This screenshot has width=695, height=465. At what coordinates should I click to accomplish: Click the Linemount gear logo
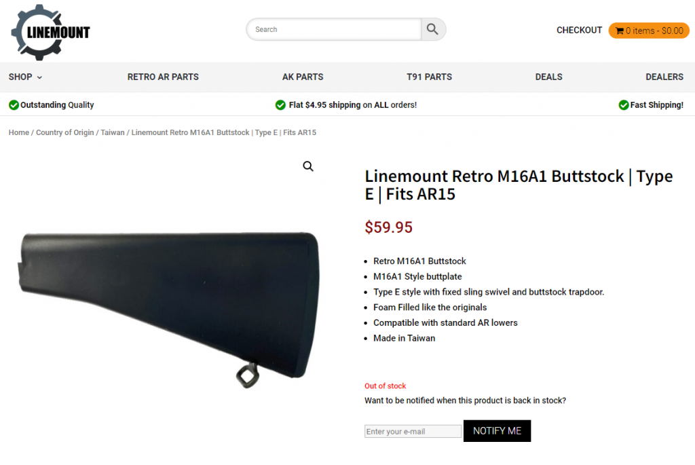point(50,31)
